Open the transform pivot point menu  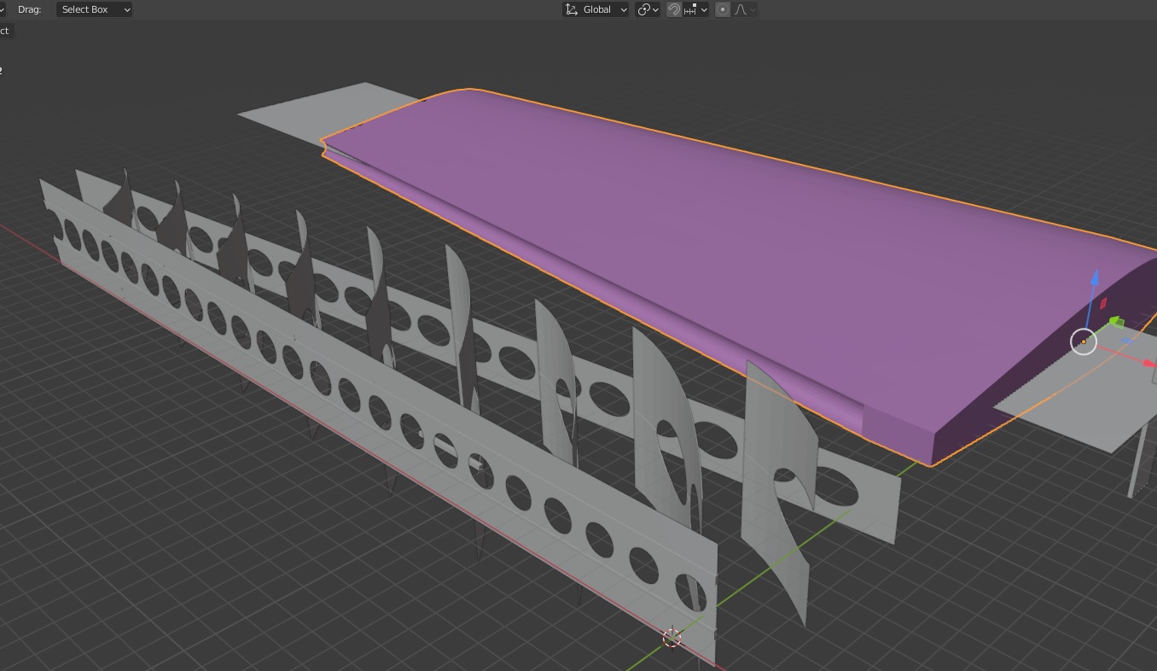(x=648, y=9)
